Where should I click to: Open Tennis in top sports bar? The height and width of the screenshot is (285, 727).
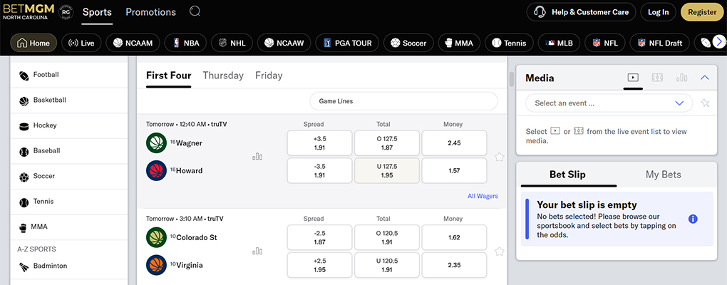pyautogui.click(x=509, y=43)
